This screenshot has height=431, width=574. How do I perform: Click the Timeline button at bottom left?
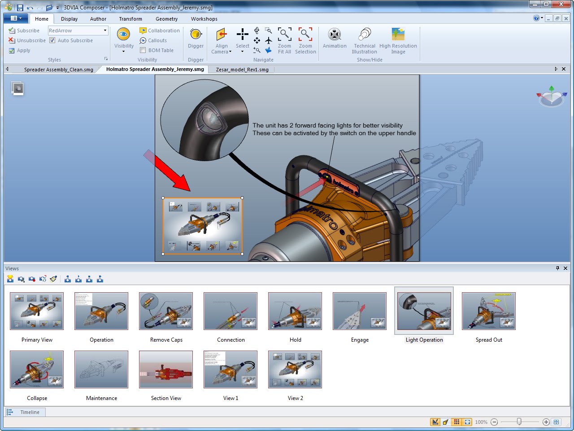pyautogui.click(x=25, y=412)
